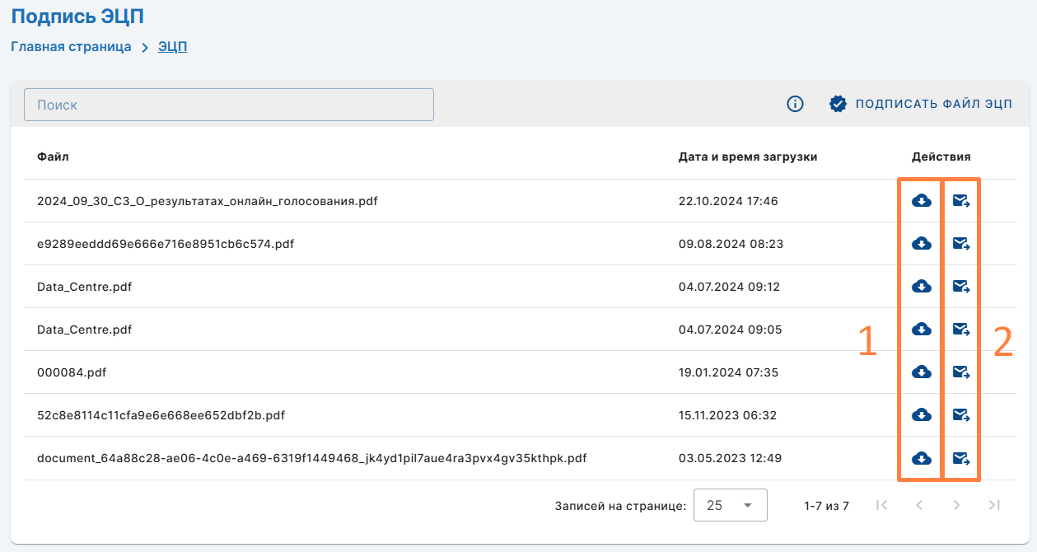
Task: Jump to the first page of records
Action: tap(881, 505)
